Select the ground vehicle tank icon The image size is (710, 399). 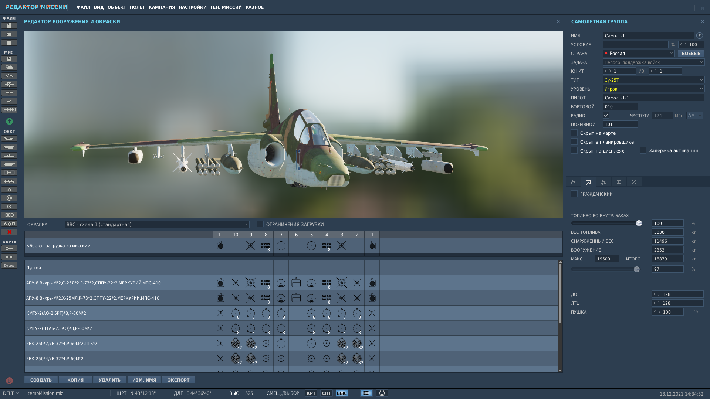pyautogui.click(x=9, y=164)
